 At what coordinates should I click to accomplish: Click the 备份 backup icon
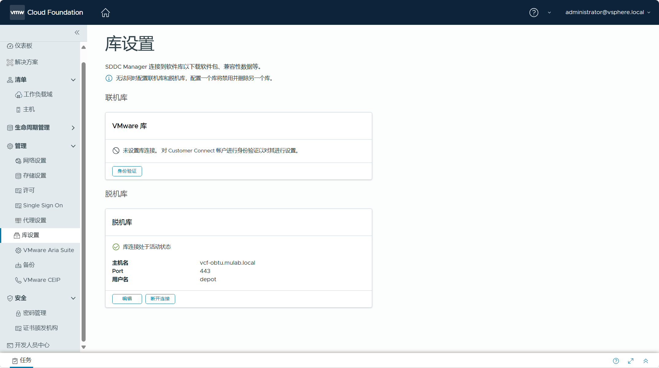point(18,265)
